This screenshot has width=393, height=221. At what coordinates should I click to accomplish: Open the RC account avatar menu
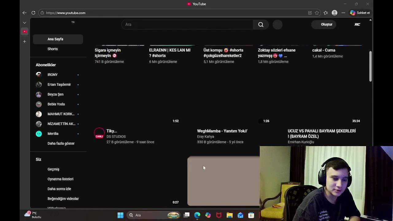pos(357,24)
